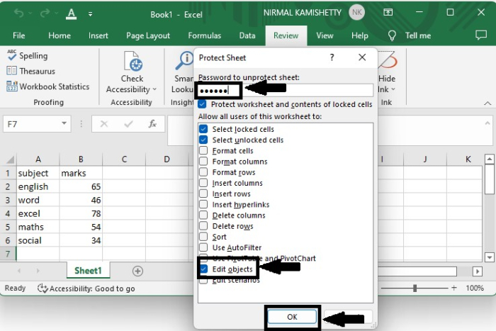Viewport: 496px width, 331px height.
Task: Click Check Accessibility icon
Action: click(133, 61)
